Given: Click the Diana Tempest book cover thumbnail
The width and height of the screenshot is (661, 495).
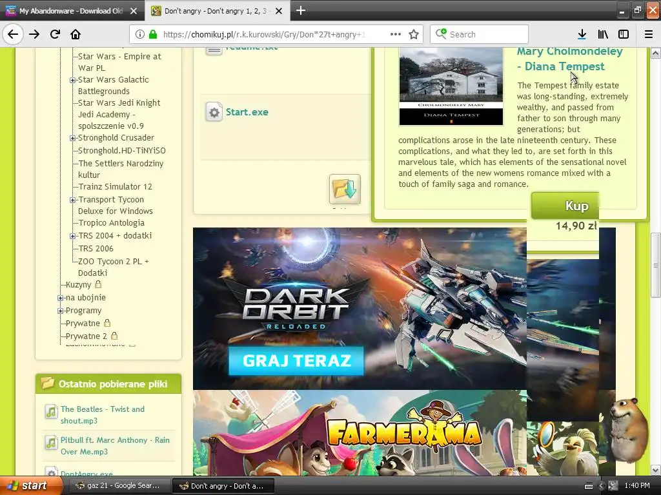Looking at the screenshot, I should click(451, 86).
